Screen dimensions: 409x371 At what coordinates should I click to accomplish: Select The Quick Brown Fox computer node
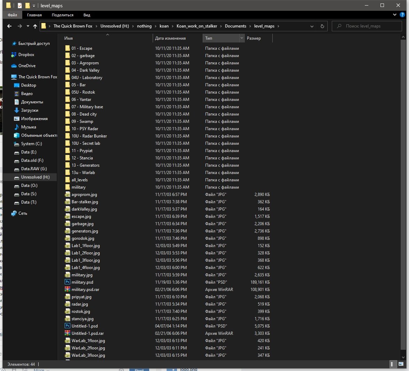38,77
